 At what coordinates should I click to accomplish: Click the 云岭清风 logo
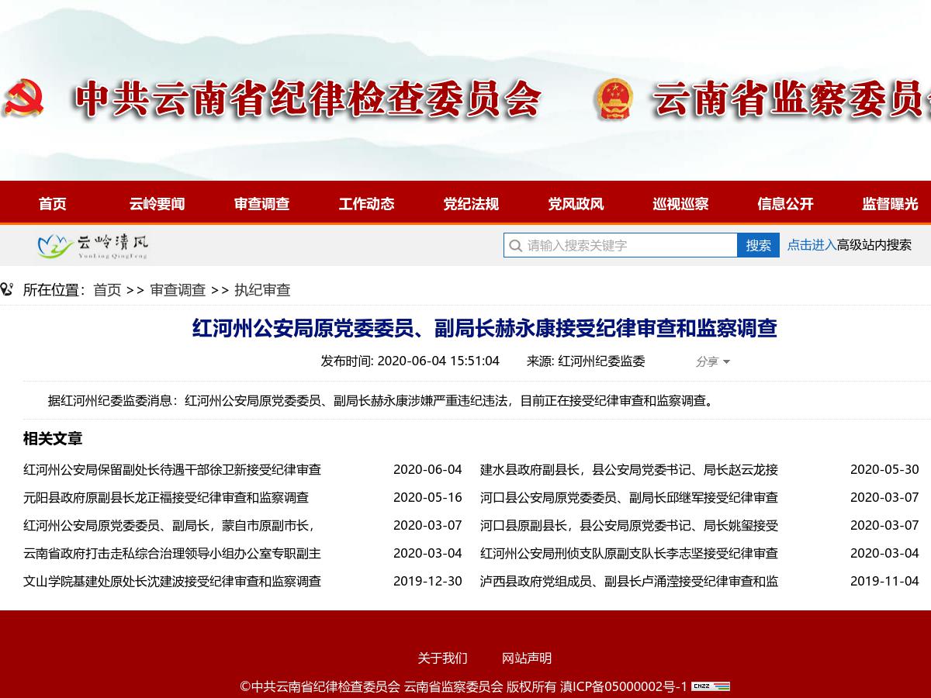coord(93,246)
